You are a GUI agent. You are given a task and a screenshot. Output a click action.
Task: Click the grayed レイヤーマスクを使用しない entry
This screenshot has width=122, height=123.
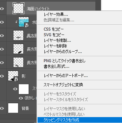[64, 109]
